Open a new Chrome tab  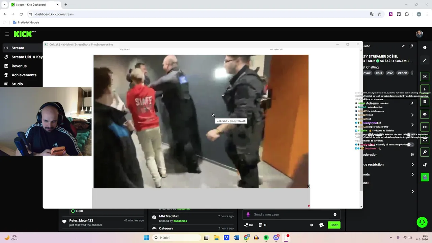click(65, 4)
